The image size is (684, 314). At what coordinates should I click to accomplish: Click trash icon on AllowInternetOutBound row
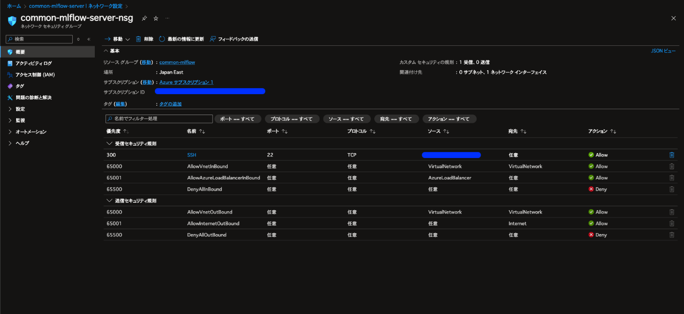[x=672, y=223]
